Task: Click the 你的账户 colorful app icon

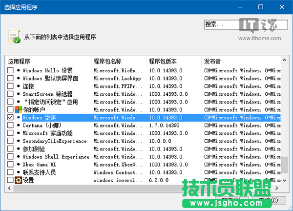Action: (x=18, y=110)
